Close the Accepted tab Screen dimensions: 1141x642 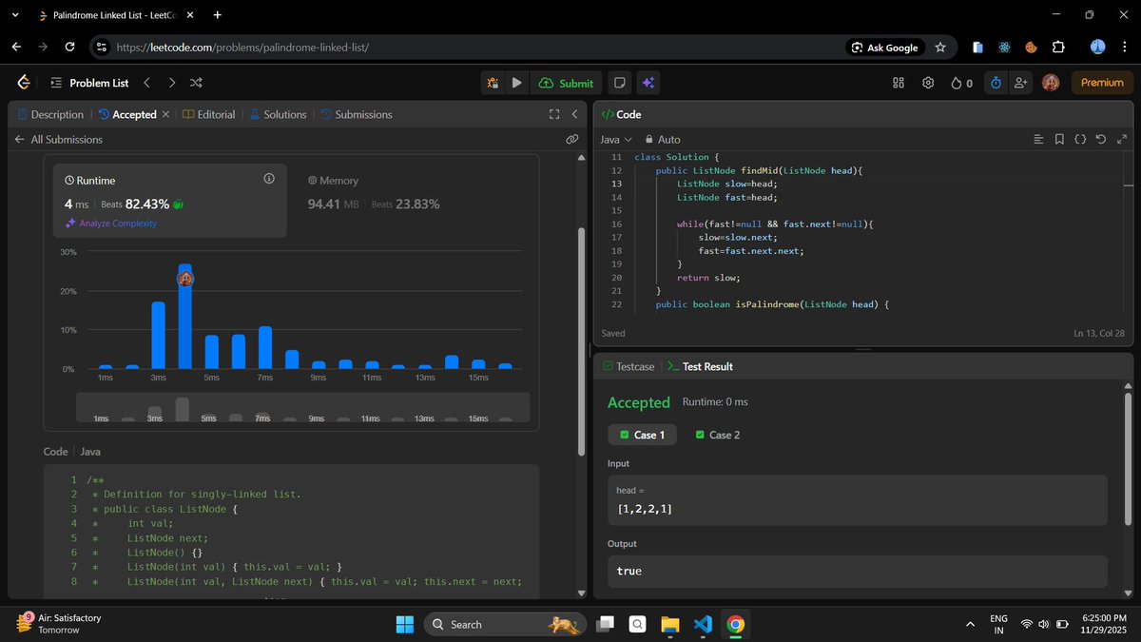point(165,114)
